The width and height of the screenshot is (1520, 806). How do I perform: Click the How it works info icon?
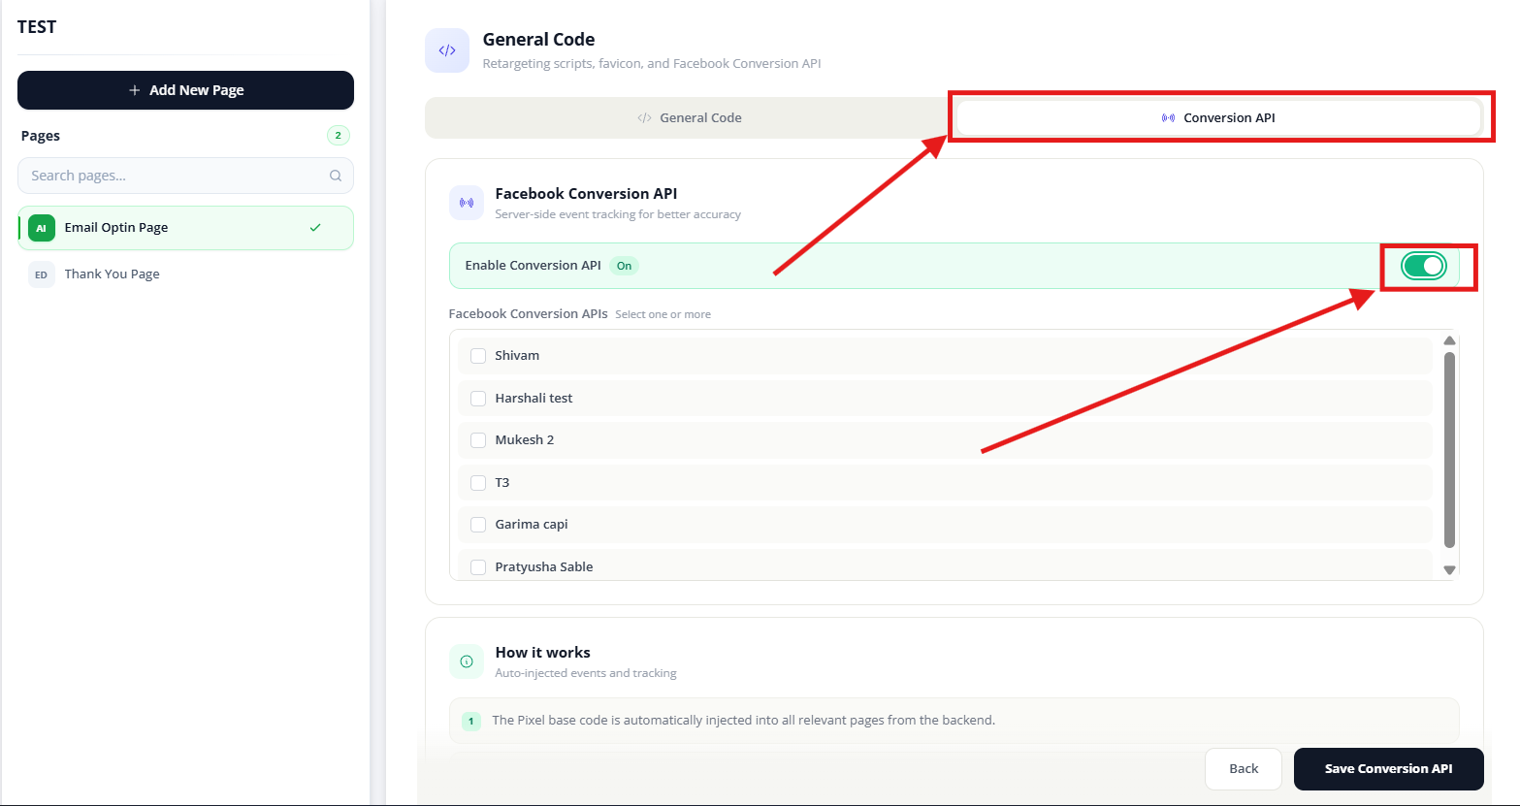(467, 661)
